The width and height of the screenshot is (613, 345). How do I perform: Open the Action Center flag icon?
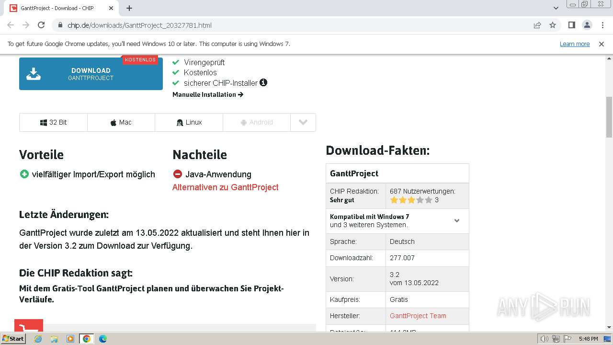pos(567,339)
